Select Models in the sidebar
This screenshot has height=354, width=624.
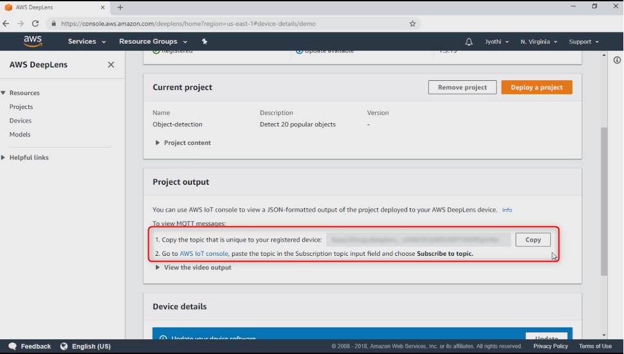tap(20, 135)
